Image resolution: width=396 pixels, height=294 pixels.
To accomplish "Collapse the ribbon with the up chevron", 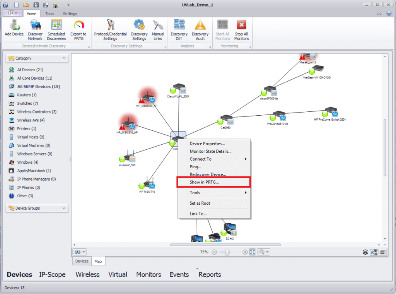I will pos(379,14).
